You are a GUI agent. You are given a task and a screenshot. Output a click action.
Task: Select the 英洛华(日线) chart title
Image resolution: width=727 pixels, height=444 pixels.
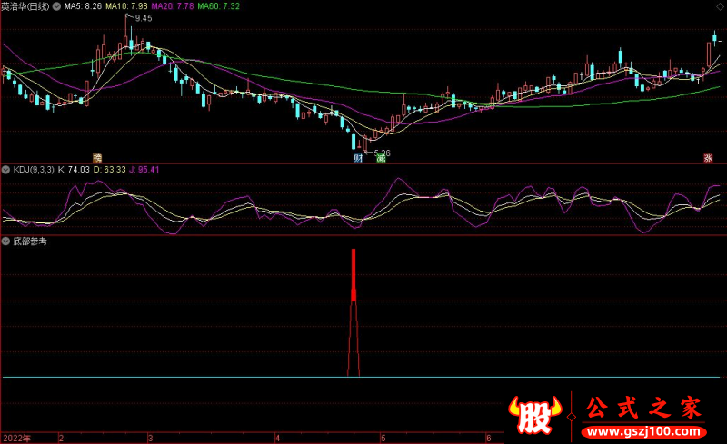(25, 6)
